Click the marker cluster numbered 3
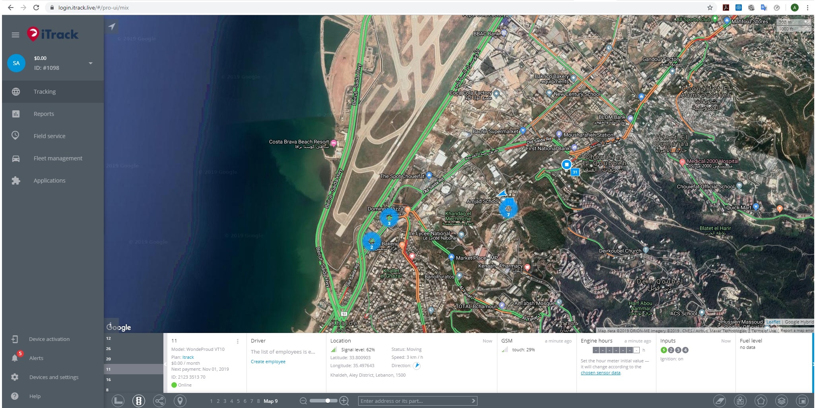 (389, 218)
